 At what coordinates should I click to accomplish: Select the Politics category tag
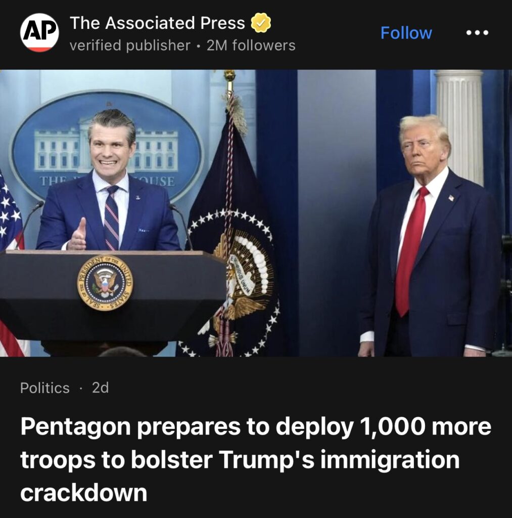click(x=45, y=388)
